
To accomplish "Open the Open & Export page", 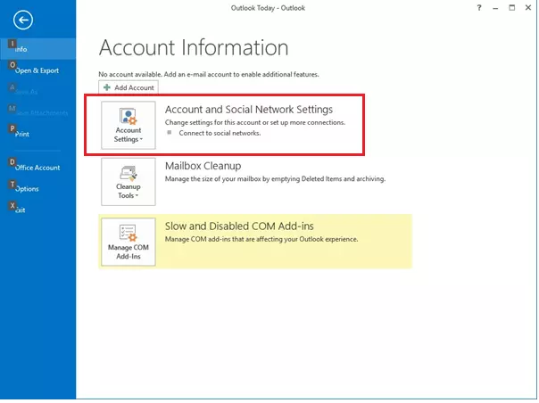I will tap(37, 70).
